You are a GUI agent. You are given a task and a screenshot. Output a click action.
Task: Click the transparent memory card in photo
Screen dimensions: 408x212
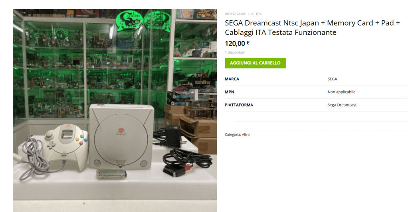111,174
